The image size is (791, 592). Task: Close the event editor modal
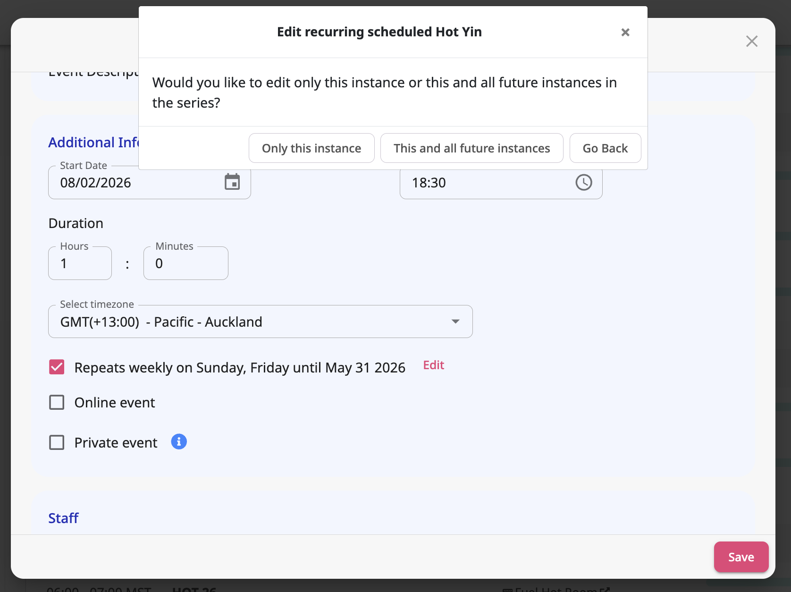coord(752,41)
